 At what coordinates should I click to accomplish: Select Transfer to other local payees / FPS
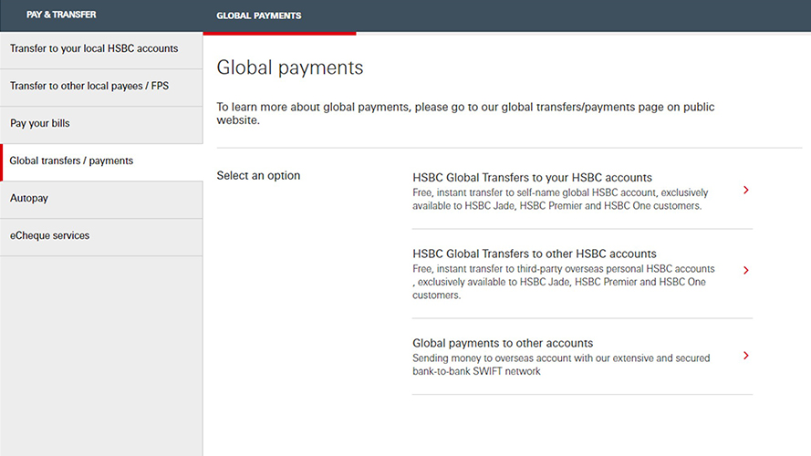click(101, 87)
